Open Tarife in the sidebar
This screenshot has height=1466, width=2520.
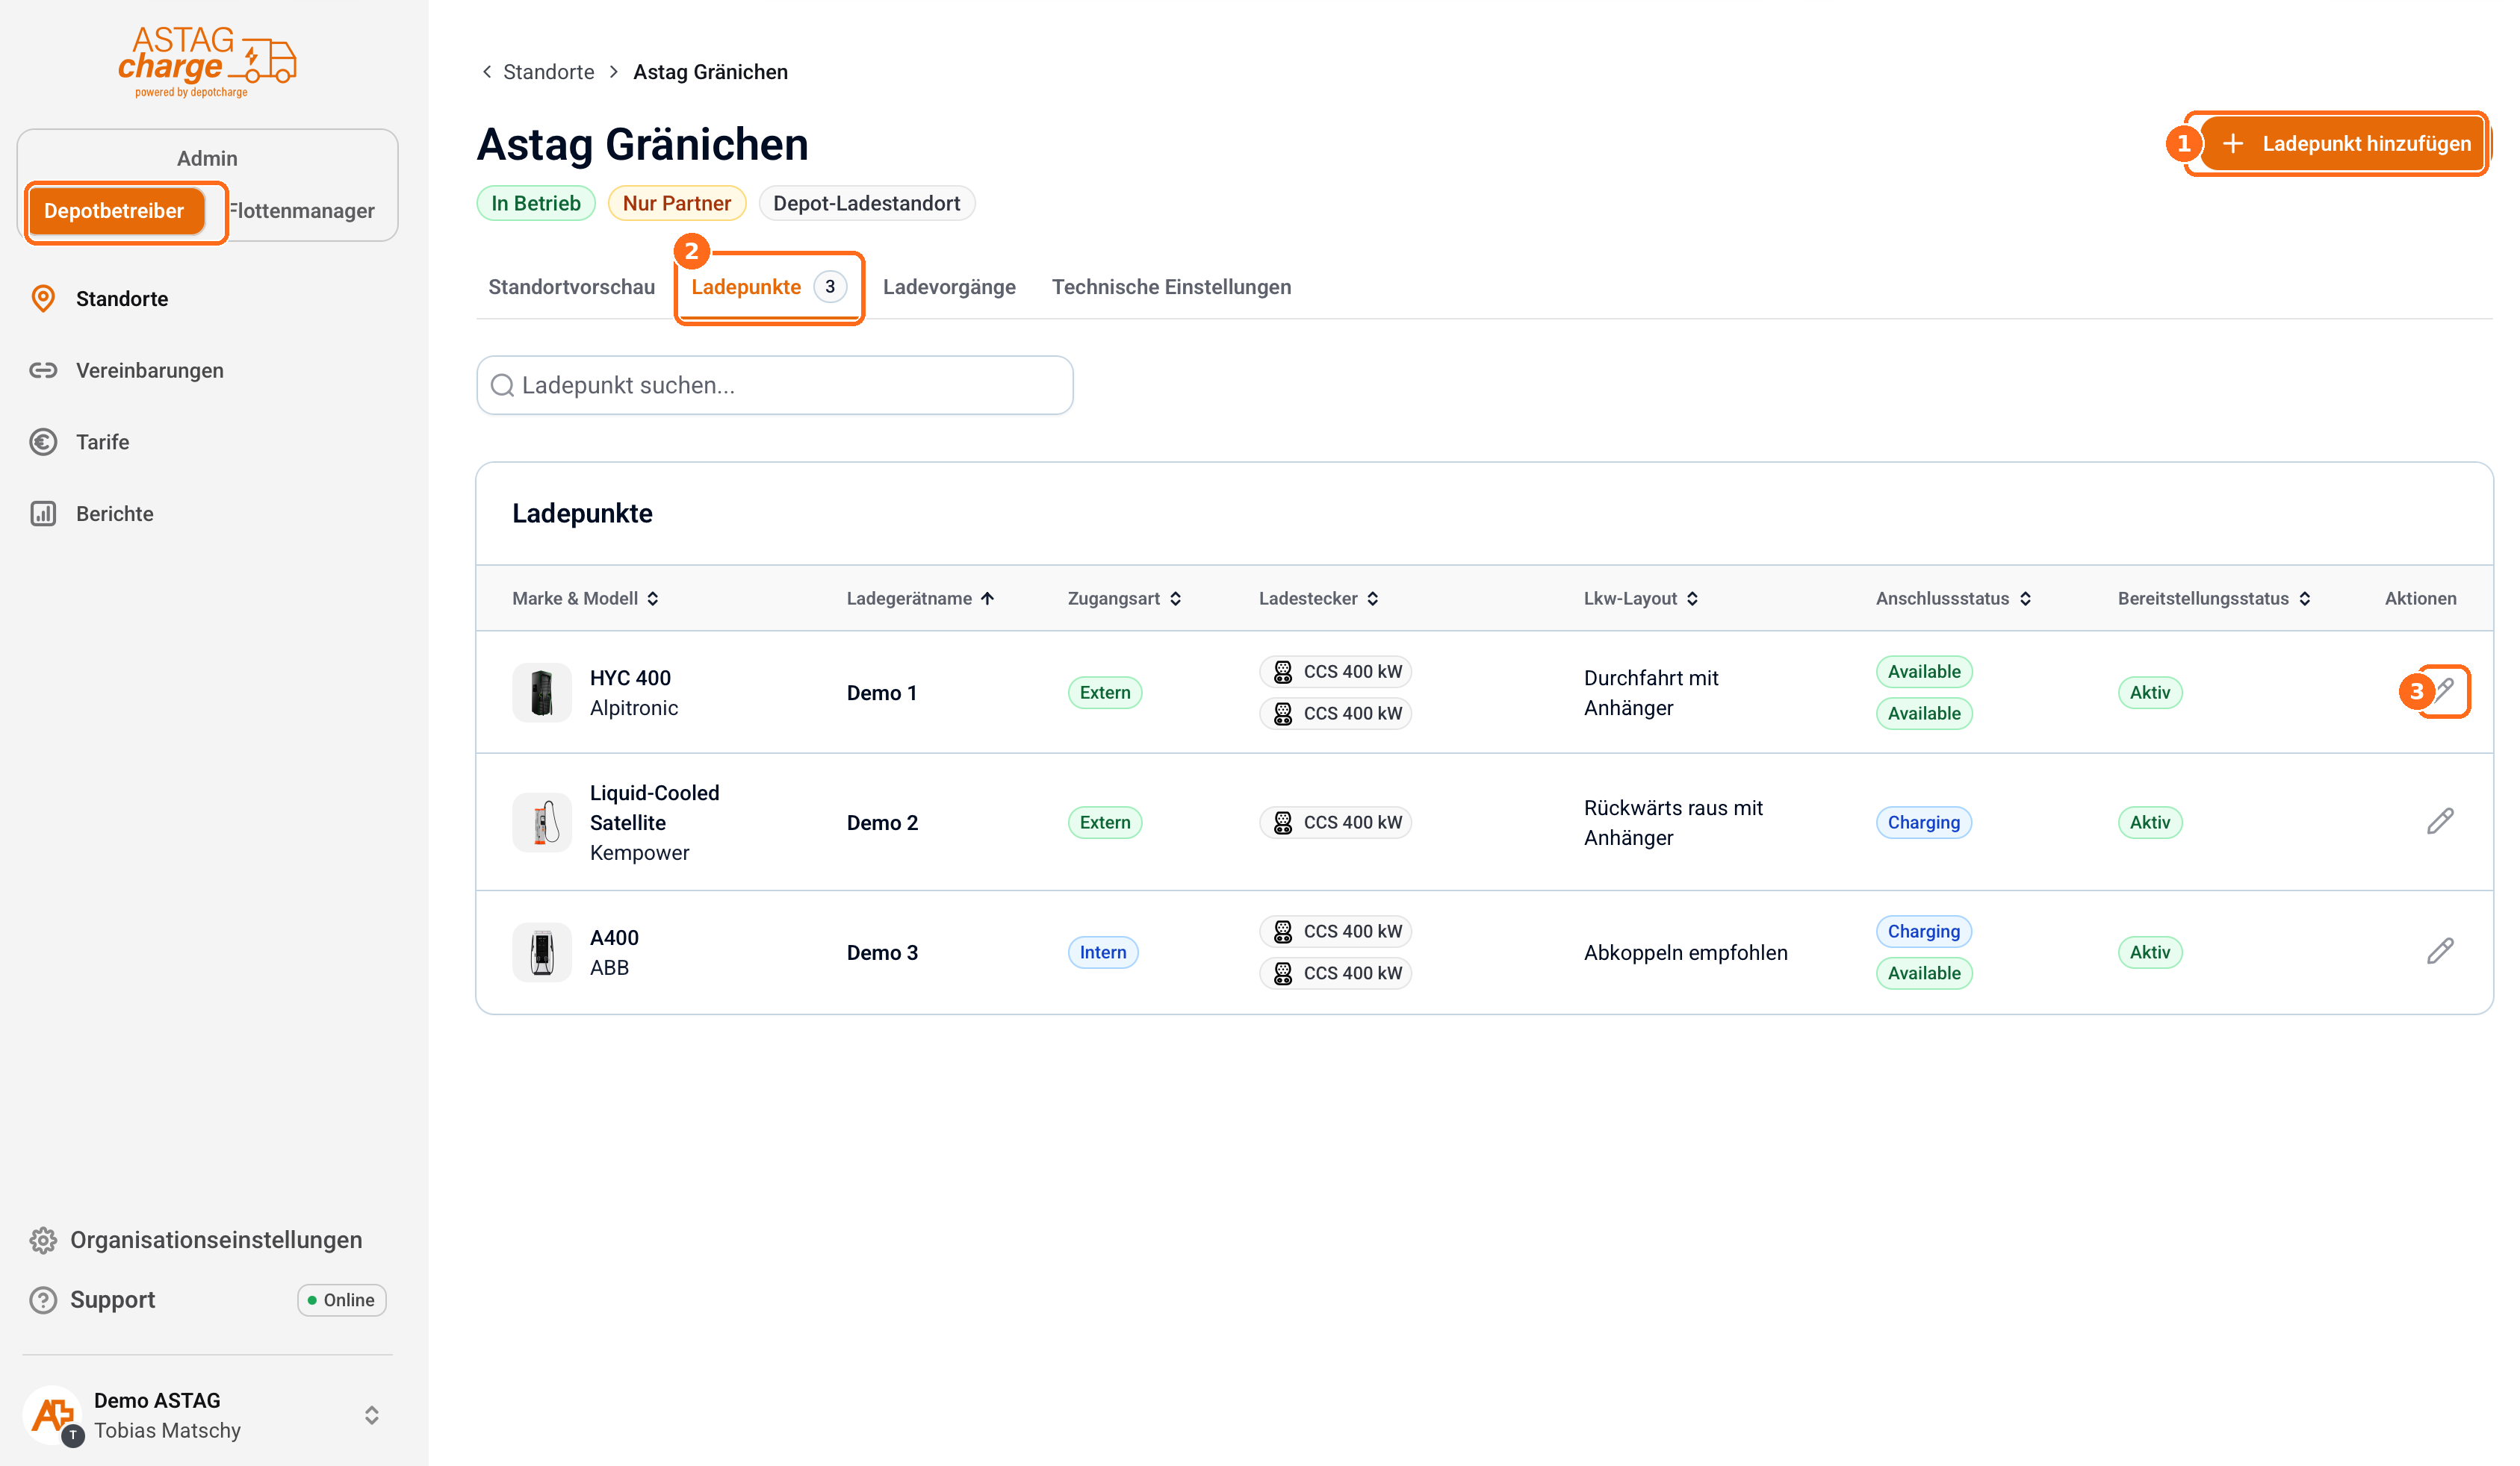[103, 442]
